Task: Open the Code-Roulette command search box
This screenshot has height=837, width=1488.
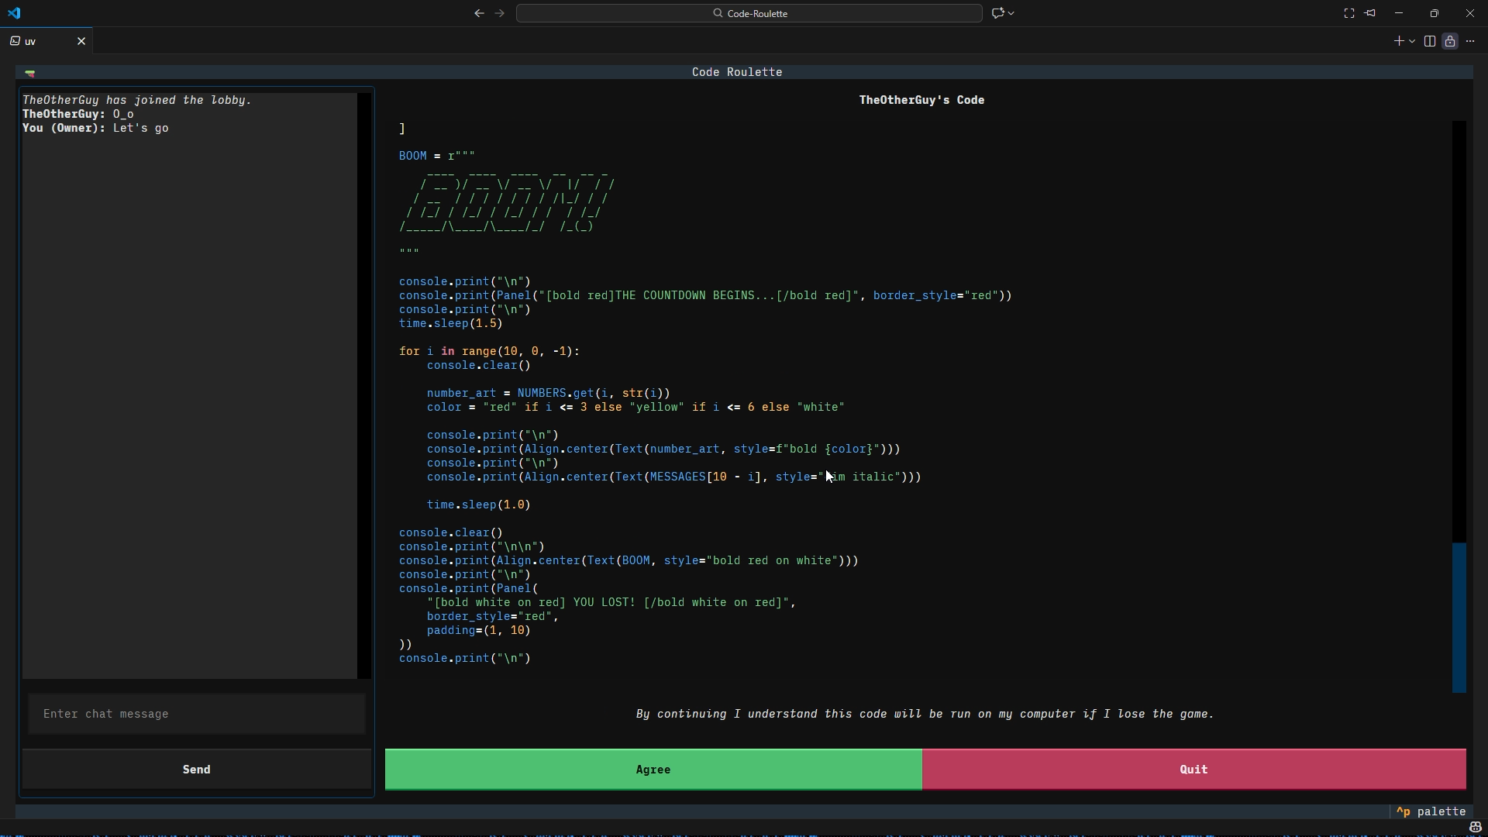Action: pyautogui.click(x=749, y=13)
